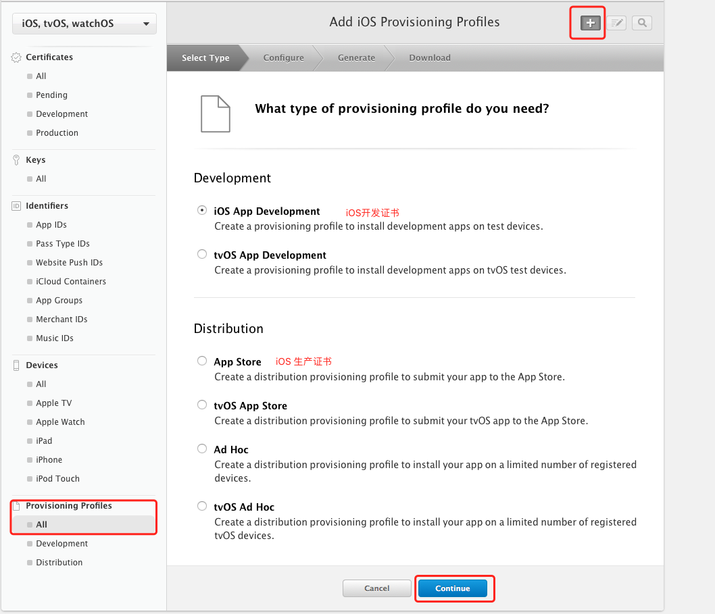Click the Identifiers ID icon

click(x=16, y=206)
